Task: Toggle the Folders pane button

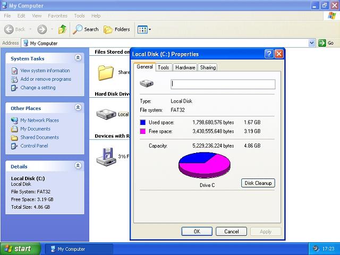Action: click(x=117, y=29)
